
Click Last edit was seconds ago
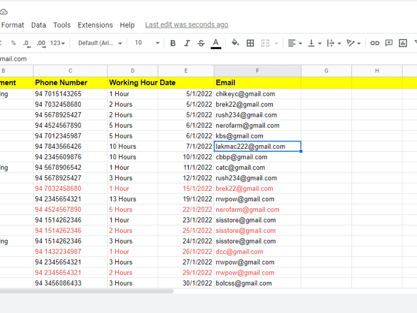[x=186, y=25]
